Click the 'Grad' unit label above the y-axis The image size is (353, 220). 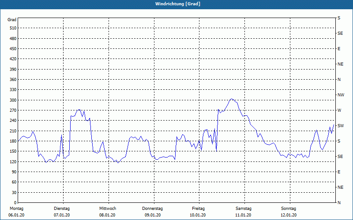pos(12,20)
